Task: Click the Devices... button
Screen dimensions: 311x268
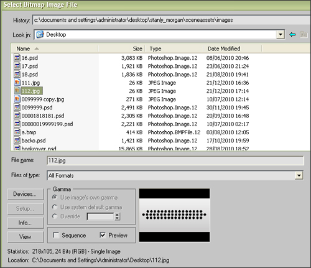Action: pyautogui.click(x=26, y=194)
